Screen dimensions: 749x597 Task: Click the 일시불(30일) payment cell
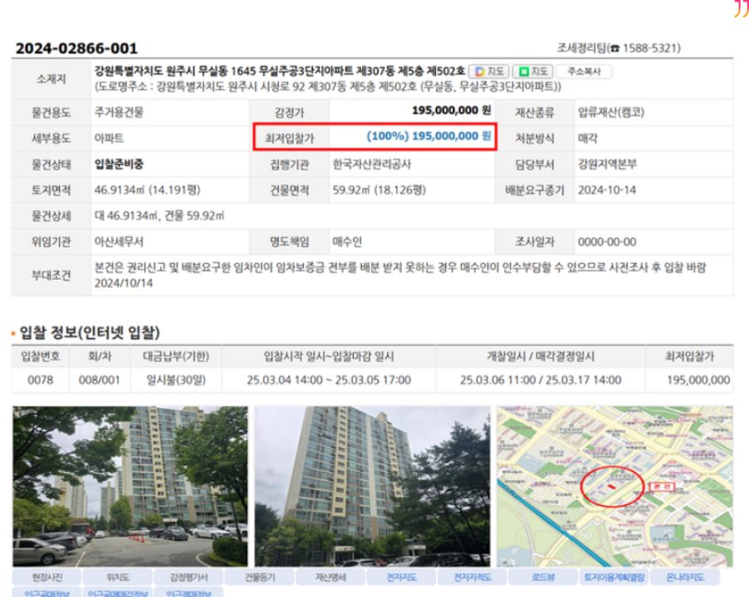[x=176, y=380]
